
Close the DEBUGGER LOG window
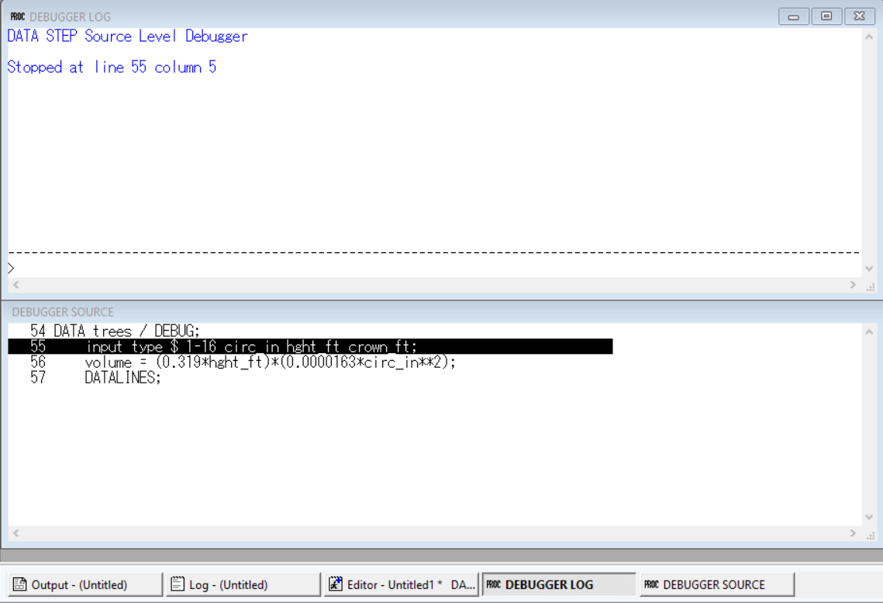[859, 16]
